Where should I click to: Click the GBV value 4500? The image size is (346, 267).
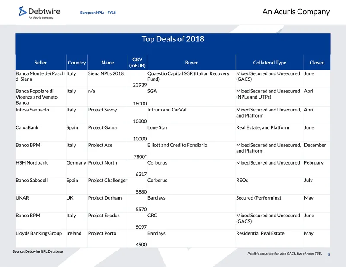(141, 245)
